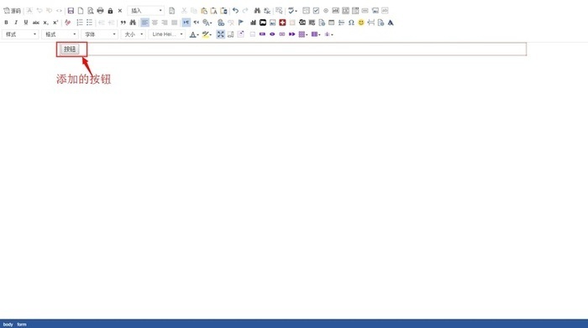Open the text color picker

point(194,34)
